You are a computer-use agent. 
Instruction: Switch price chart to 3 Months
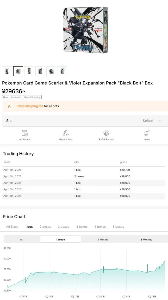(x=146, y=239)
